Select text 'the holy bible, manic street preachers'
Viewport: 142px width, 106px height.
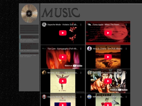(x=29, y=40)
